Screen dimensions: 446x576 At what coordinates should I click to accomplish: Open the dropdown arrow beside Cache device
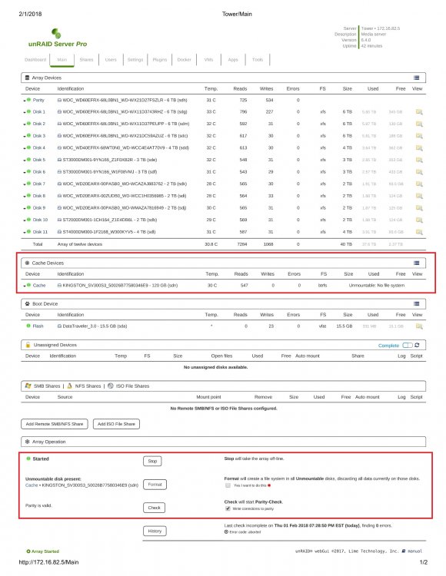click(x=25, y=286)
